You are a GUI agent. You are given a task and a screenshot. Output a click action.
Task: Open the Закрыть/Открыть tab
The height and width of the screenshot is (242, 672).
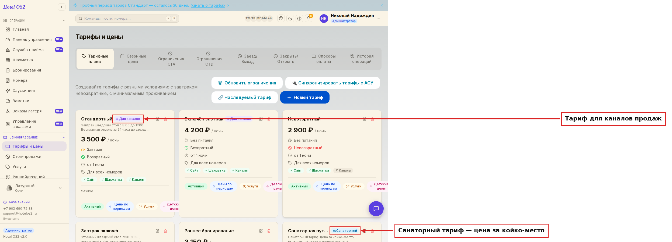(286, 59)
